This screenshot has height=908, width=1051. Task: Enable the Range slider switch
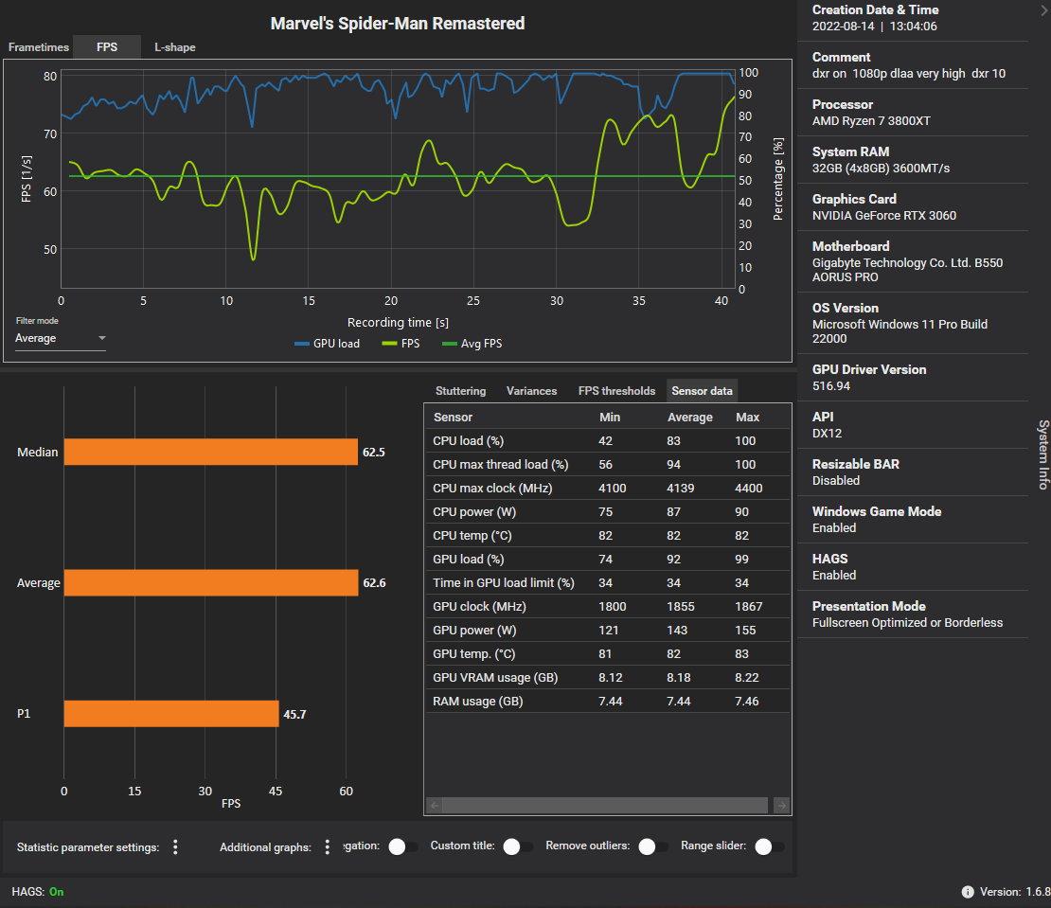(769, 846)
